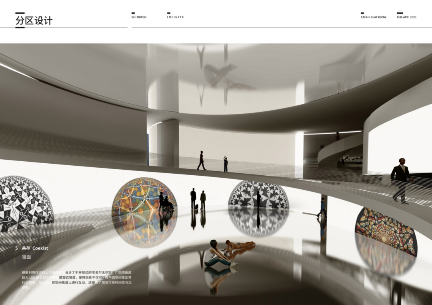Click the "分区设计" page heading
The height and width of the screenshot is (305, 432).
34,21
